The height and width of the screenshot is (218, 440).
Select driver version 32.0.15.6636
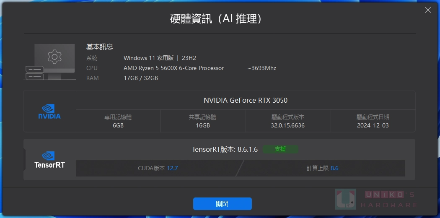tap(287, 125)
